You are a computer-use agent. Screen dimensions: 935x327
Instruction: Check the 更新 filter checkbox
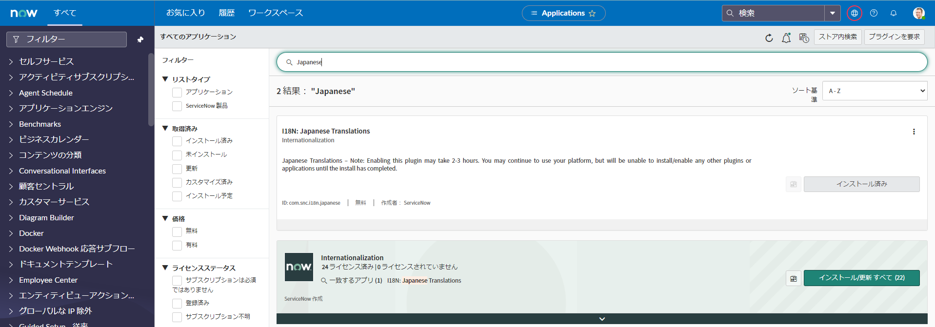(177, 169)
